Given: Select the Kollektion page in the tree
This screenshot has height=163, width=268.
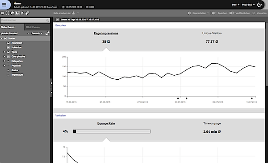Looking at the screenshot, I should tap(17, 47).
